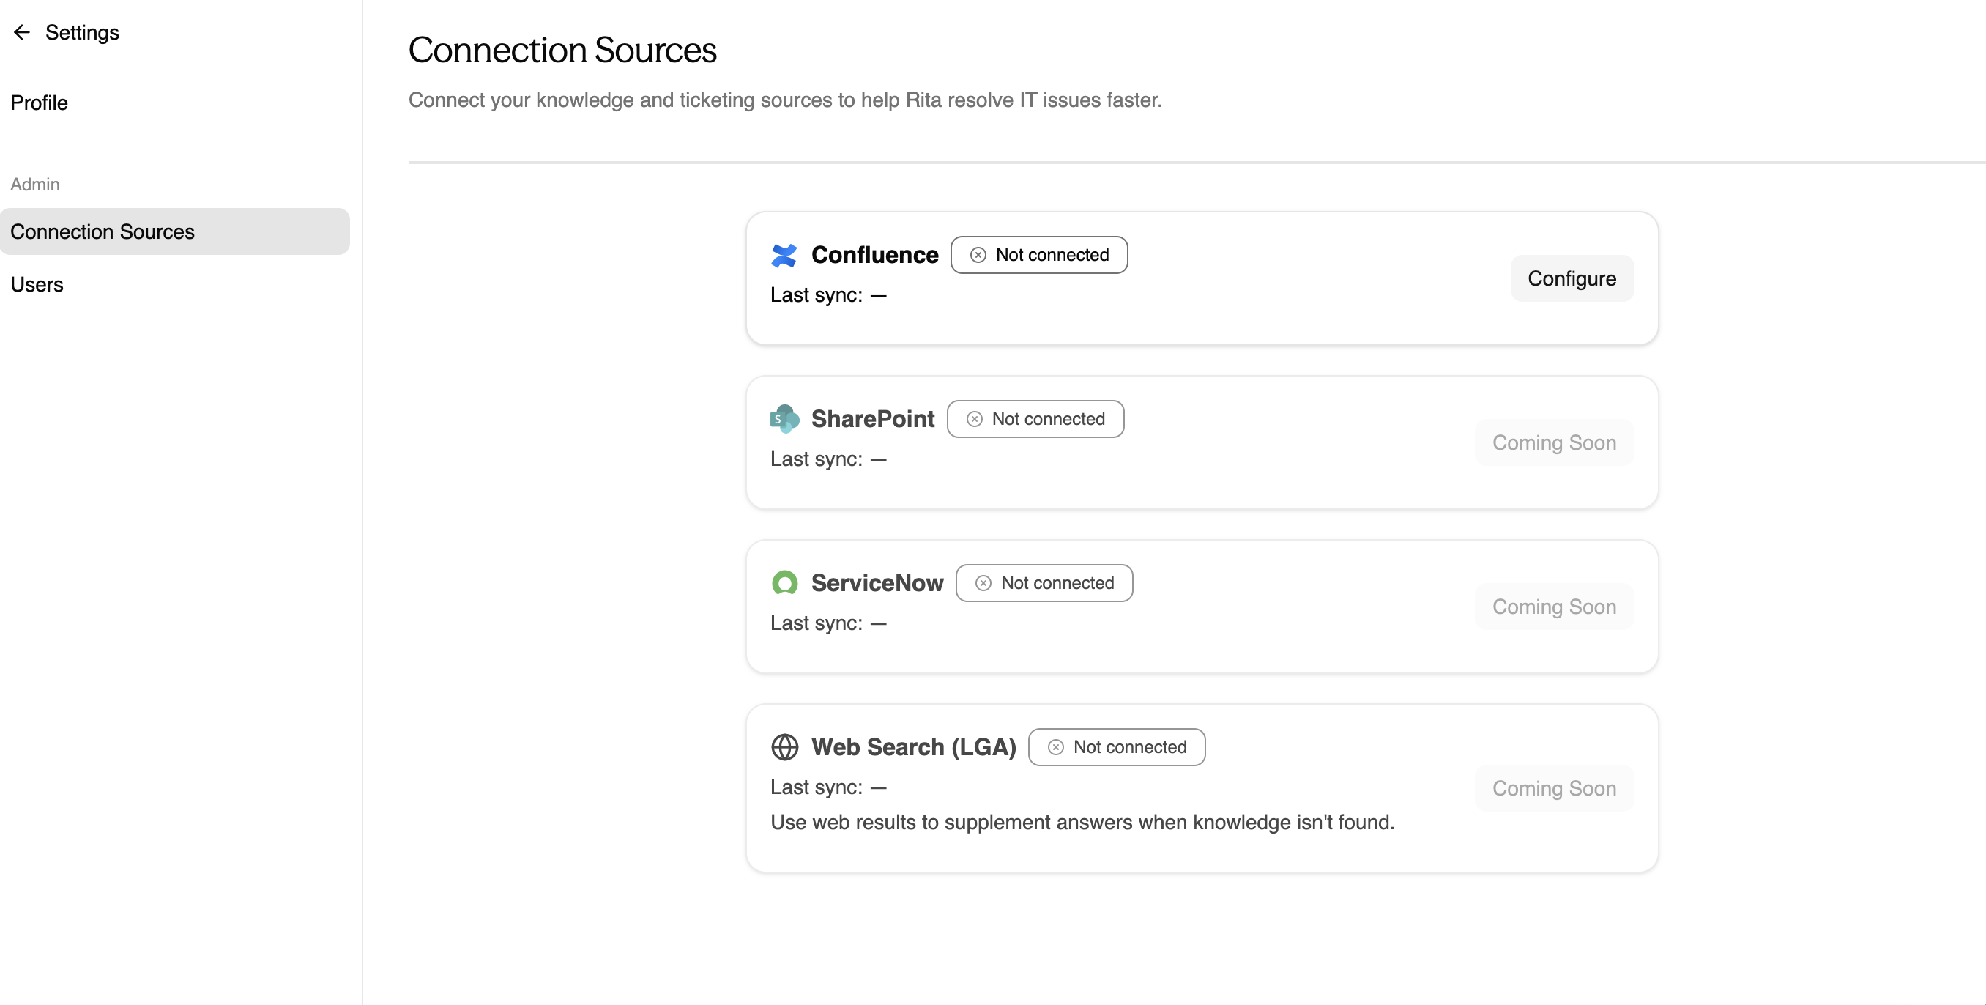The height and width of the screenshot is (1005, 1986).
Task: Toggle Confluence's Not connected status badge
Action: click(x=1038, y=254)
